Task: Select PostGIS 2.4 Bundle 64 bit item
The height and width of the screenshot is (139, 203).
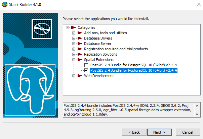Action: click(133, 70)
